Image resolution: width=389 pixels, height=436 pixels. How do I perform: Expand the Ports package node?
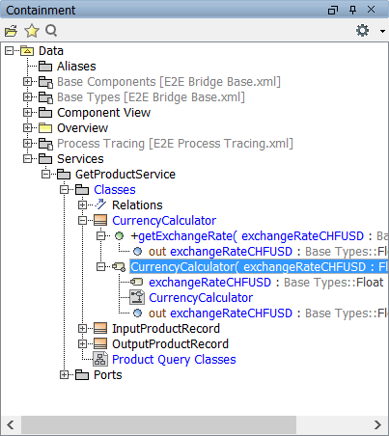65,375
